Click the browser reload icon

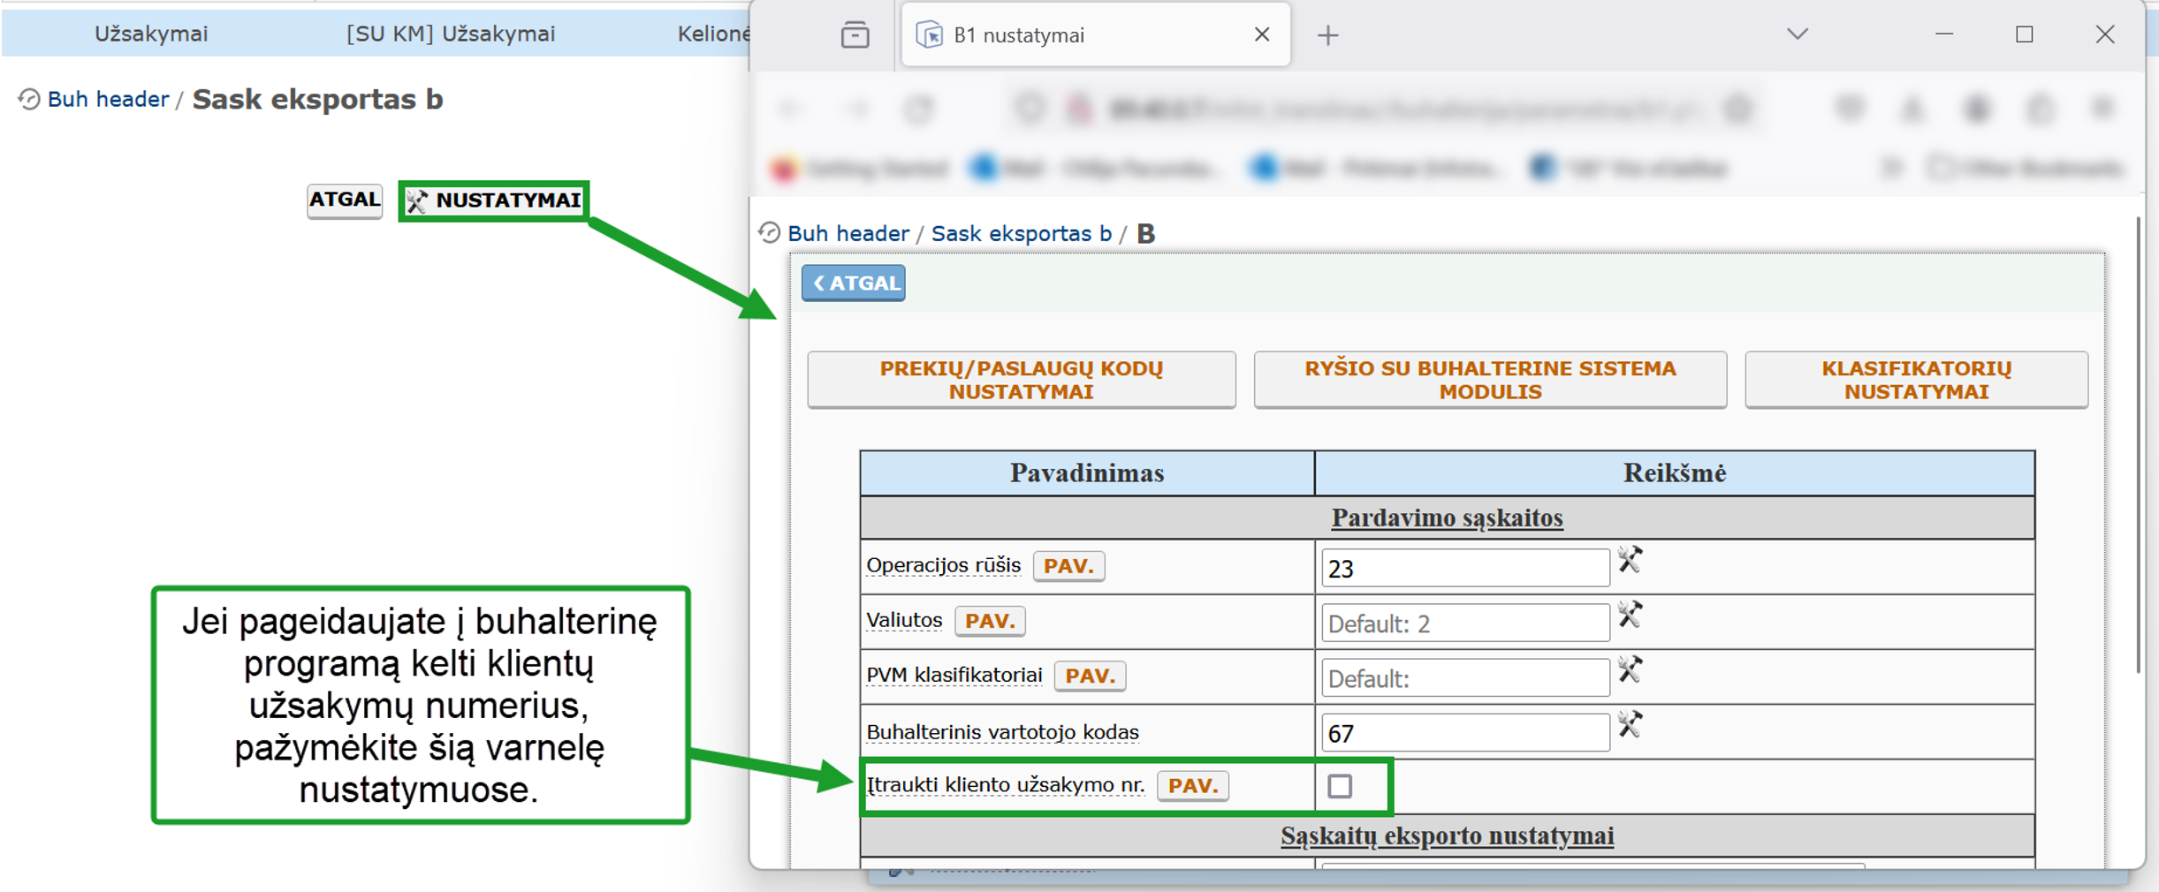point(920,110)
